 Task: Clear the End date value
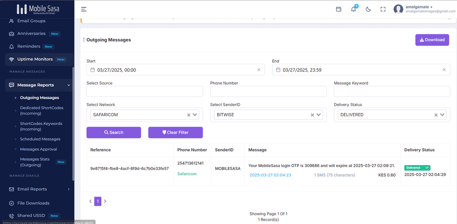click(444, 70)
